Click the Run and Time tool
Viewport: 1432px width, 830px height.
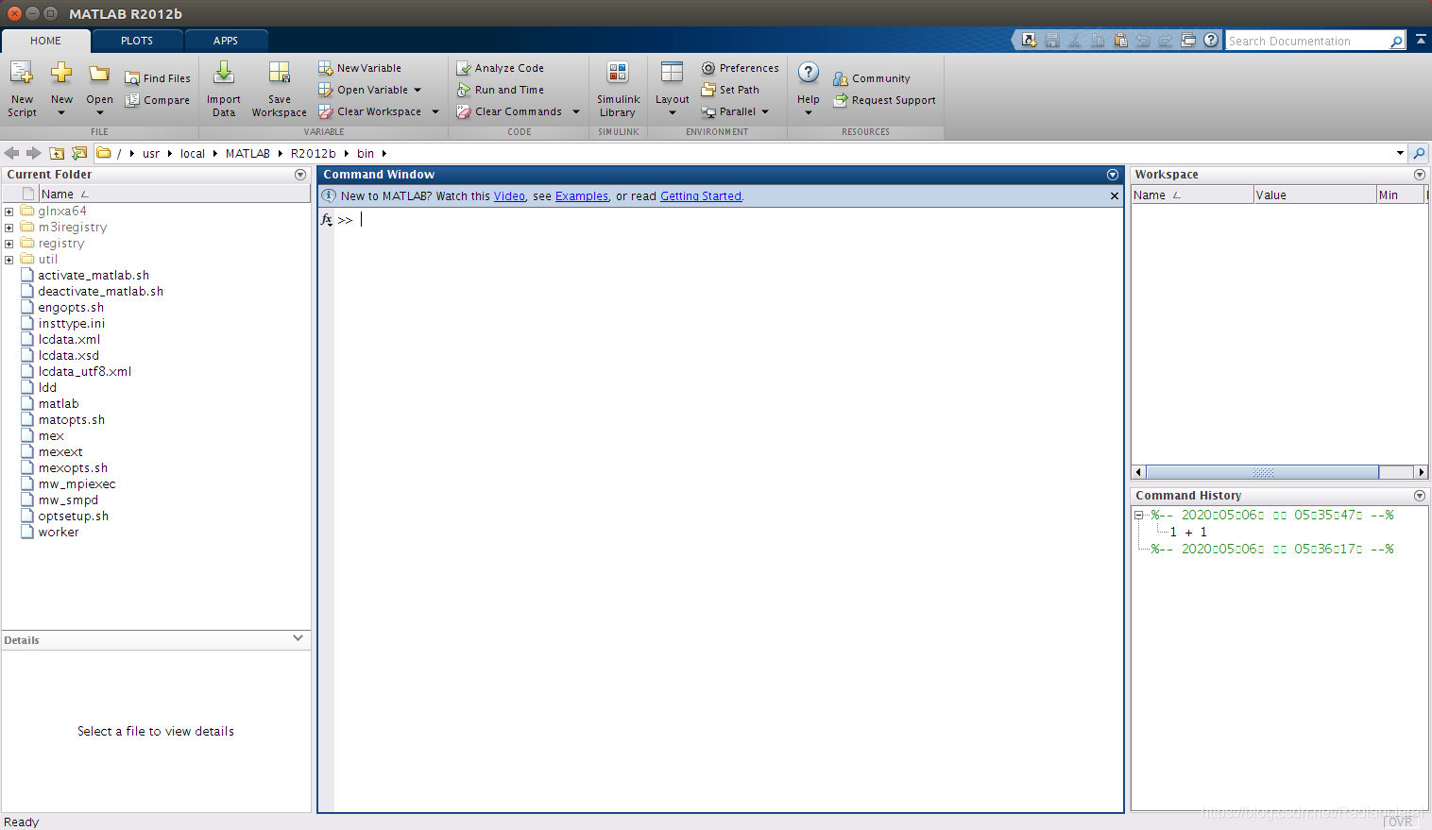500,90
